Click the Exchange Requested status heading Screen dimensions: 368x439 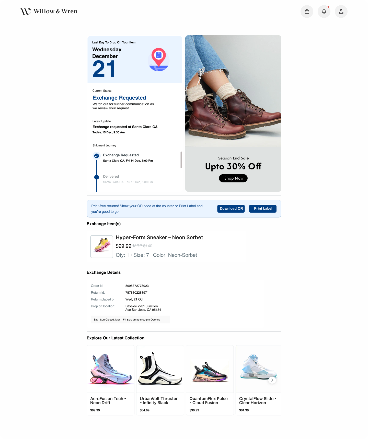(x=119, y=98)
